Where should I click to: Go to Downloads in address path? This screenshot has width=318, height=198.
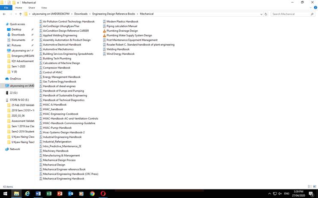coord(81,14)
